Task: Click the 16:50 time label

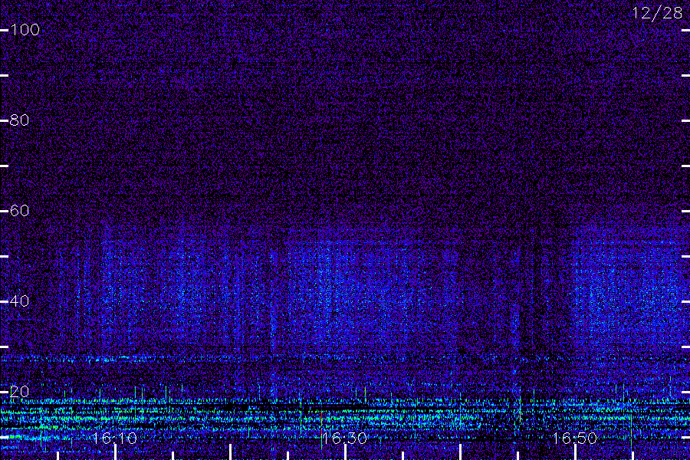Action: click(x=575, y=438)
